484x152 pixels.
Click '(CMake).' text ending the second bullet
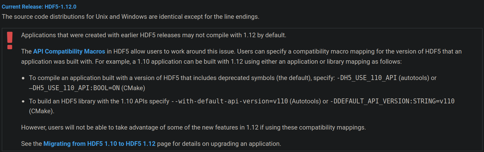coord(42,111)
